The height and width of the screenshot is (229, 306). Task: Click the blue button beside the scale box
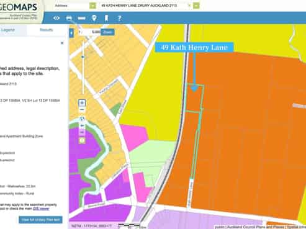[107, 32]
